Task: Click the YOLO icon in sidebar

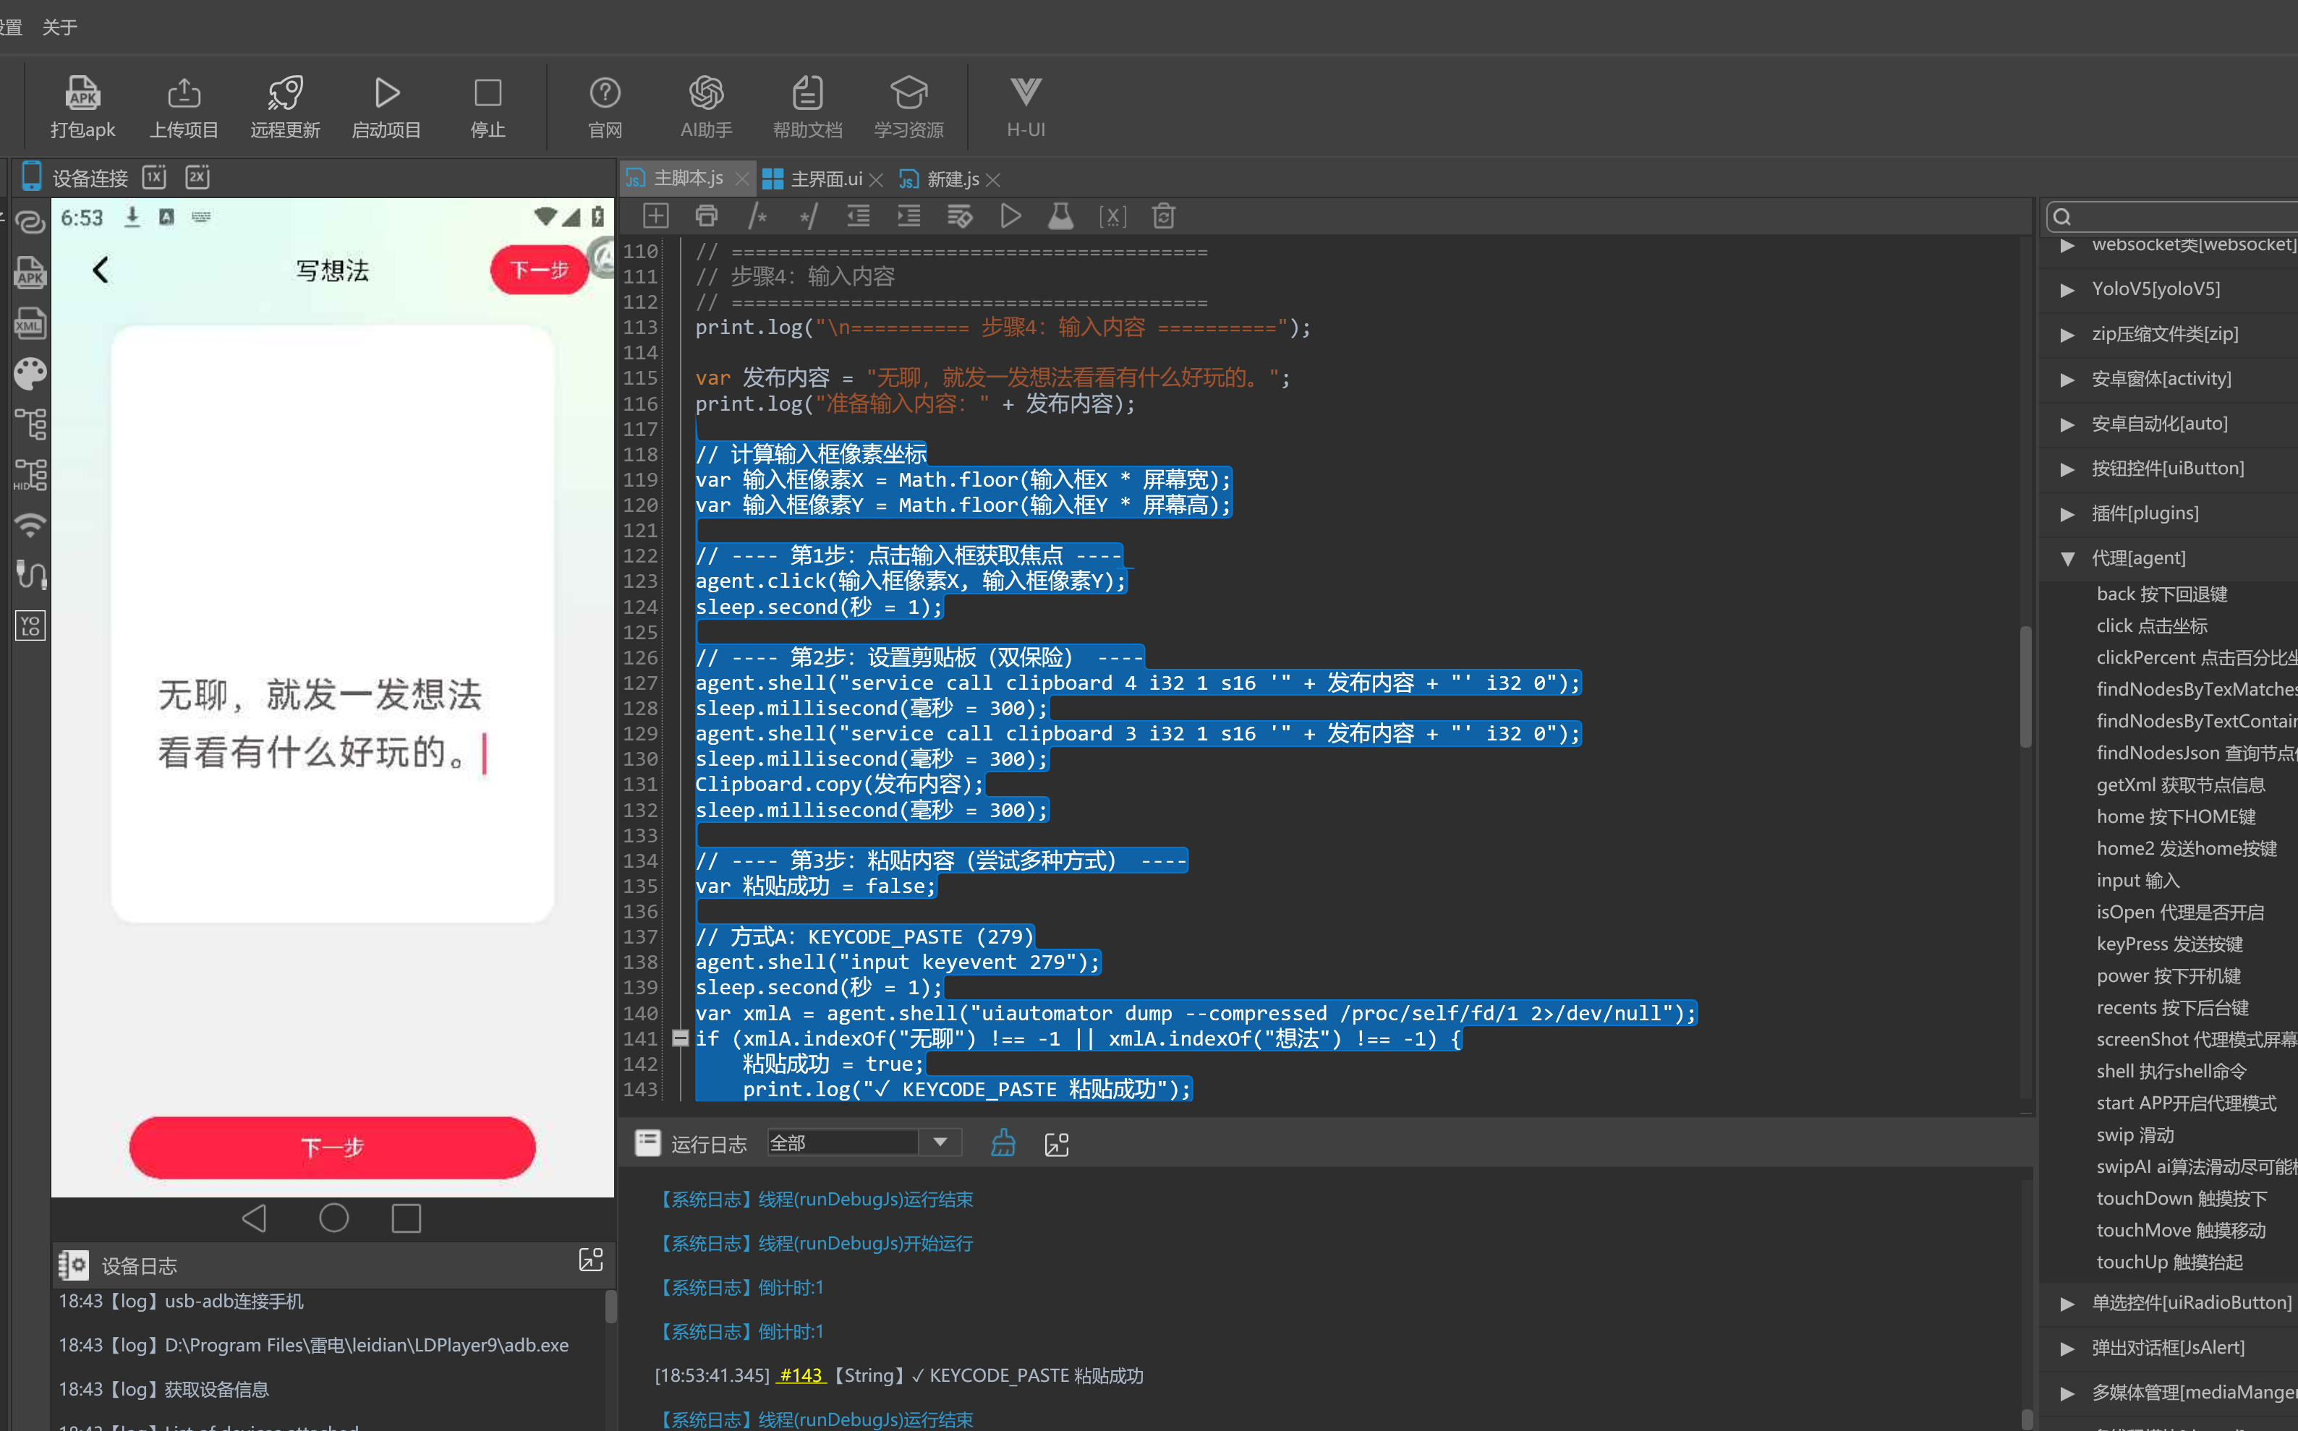Action: point(30,625)
